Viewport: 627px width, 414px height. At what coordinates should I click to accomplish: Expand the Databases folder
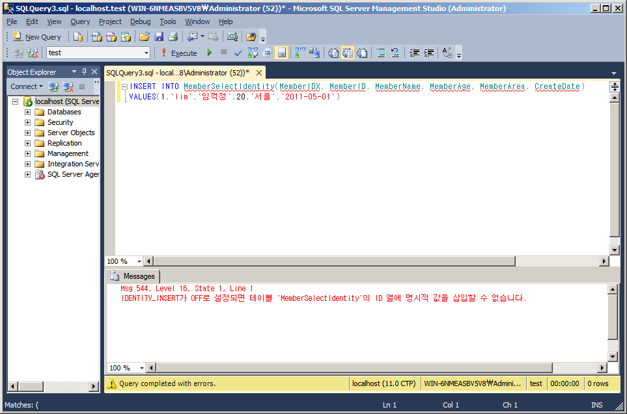pyautogui.click(x=27, y=112)
